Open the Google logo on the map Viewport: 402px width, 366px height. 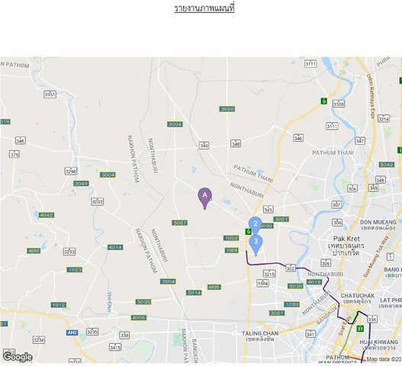click(18, 357)
